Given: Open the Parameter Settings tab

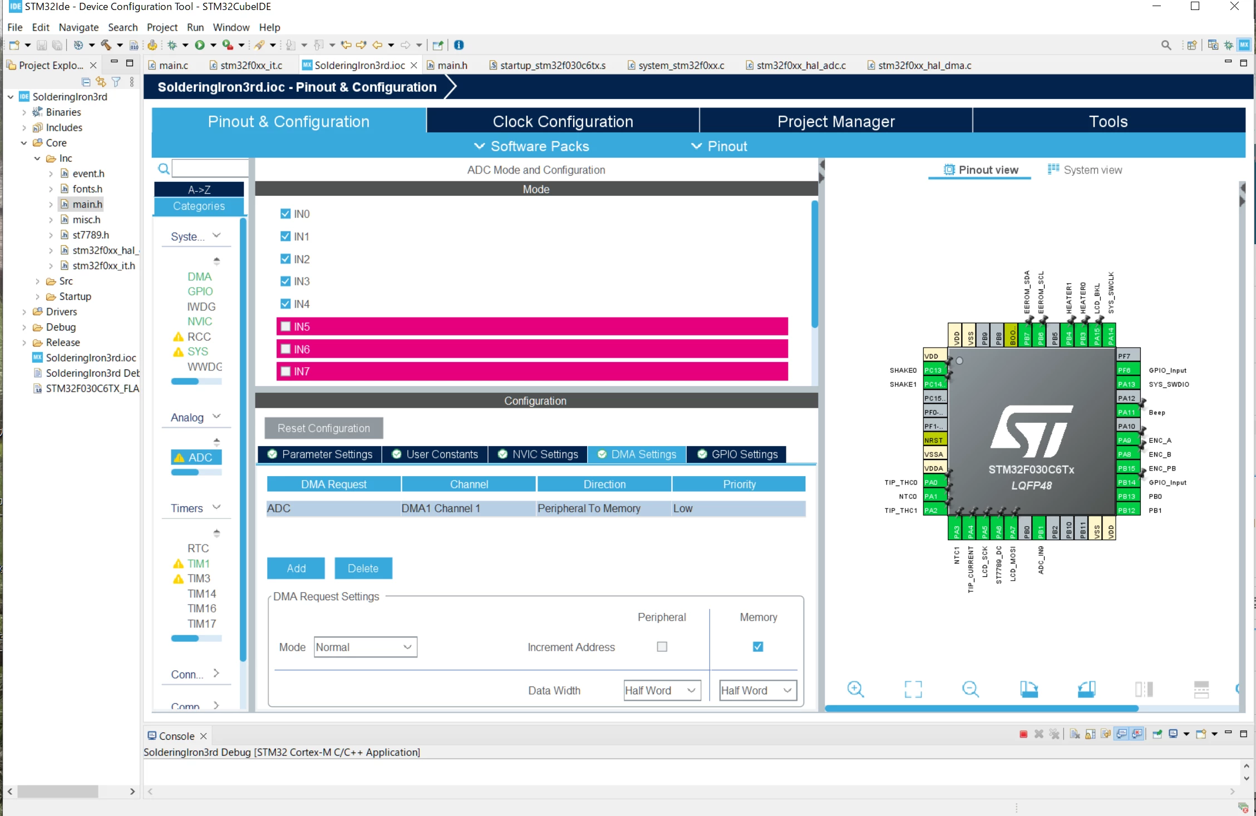Looking at the screenshot, I should (319, 454).
